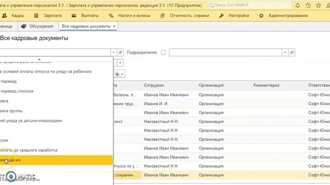Switch to Все кадровые документы tab

(86, 26)
